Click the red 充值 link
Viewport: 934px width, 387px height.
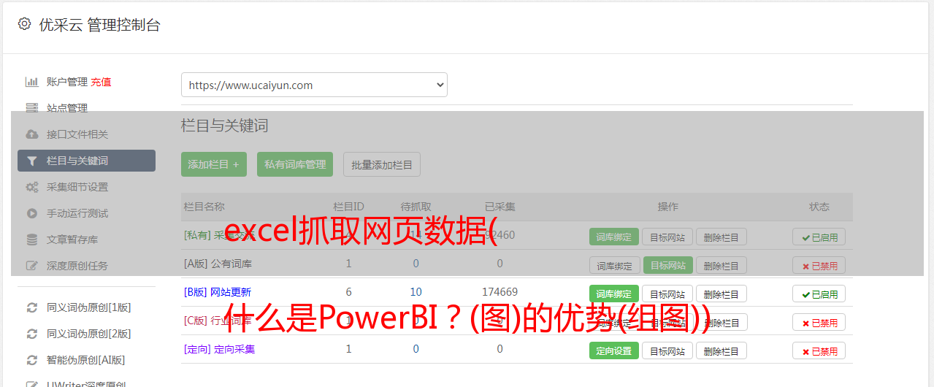point(102,82)
